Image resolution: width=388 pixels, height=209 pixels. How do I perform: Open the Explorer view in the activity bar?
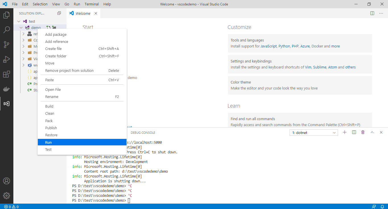[x=7, y=15]
